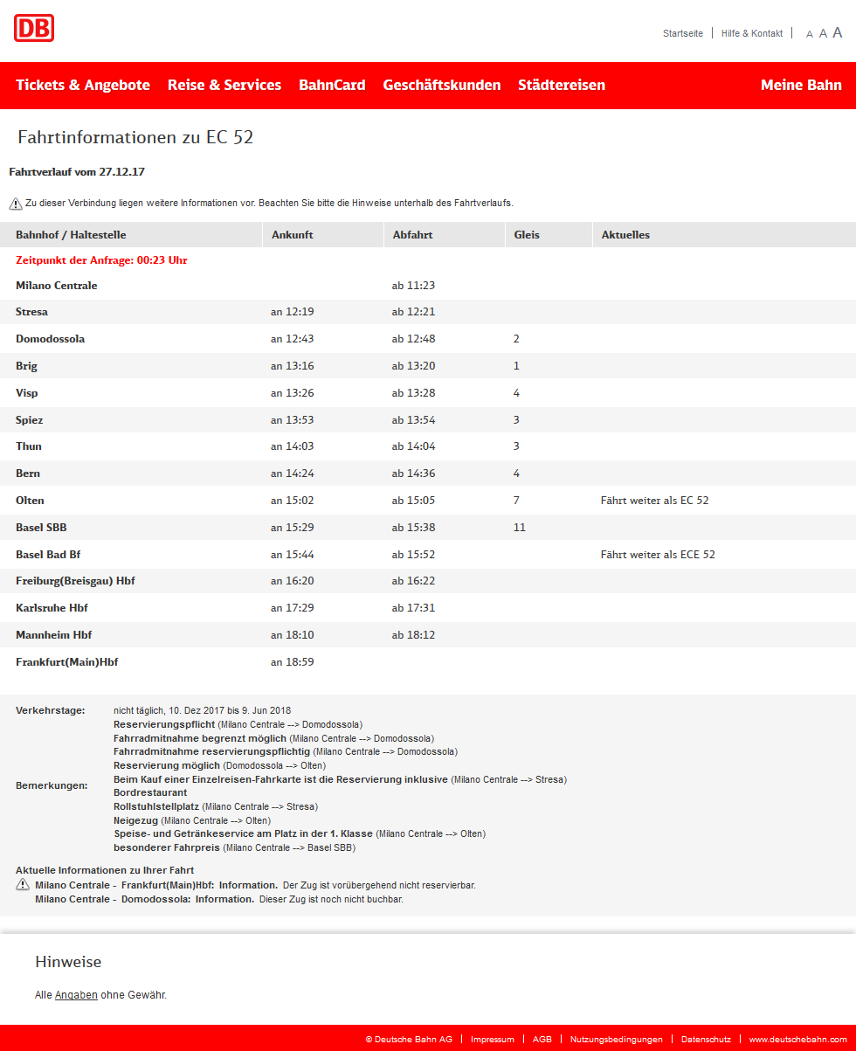Go to Meine Bahn
Screen dimensions: 856x1051
(801, 85)
